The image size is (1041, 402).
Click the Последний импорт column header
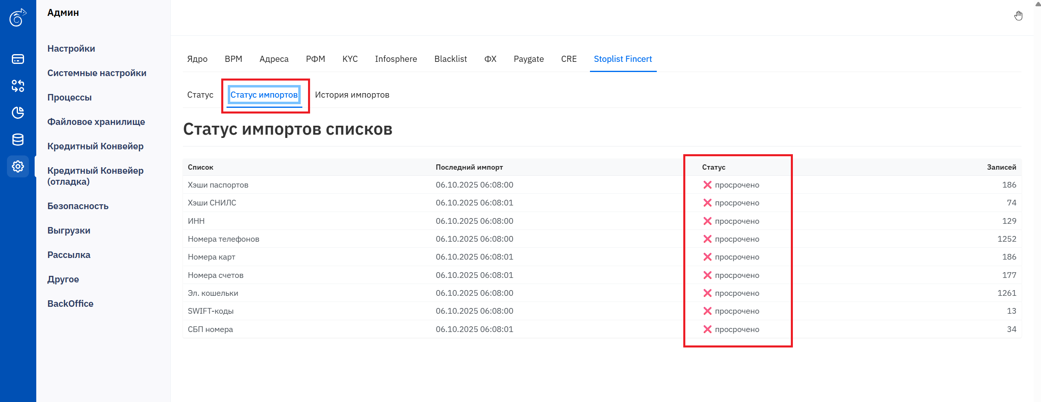pos(469,167)
